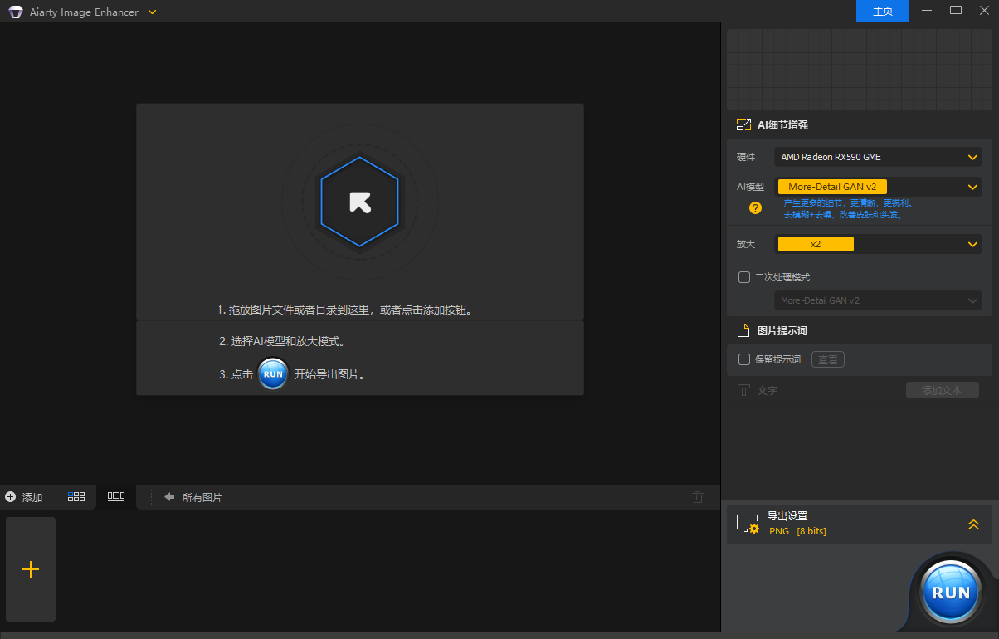Enable the 二次处理模式 checkbox
The image size is (999, 639).
pyautogui.click(x=744, y=277)
